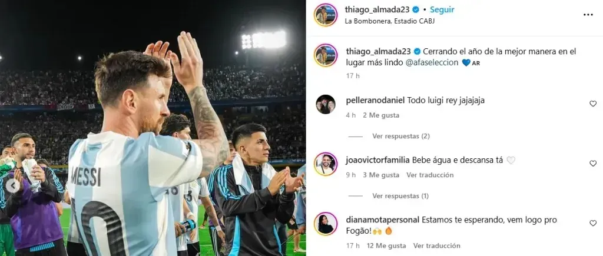Open the three-dot more options menu
Image resolution: width=603 pixels, height=256 pixels.
588,15
